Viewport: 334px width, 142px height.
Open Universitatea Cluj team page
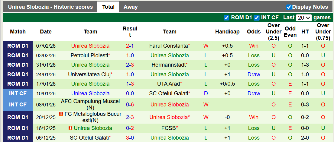(x=89, y=74)
